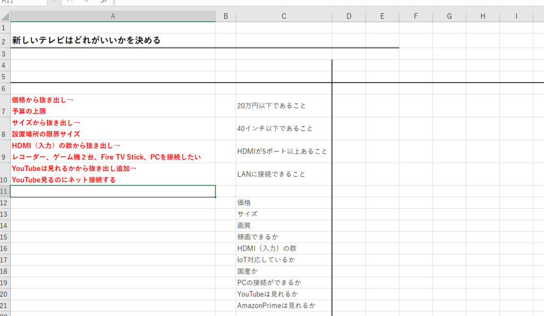Select column B header

pos(225,16)
